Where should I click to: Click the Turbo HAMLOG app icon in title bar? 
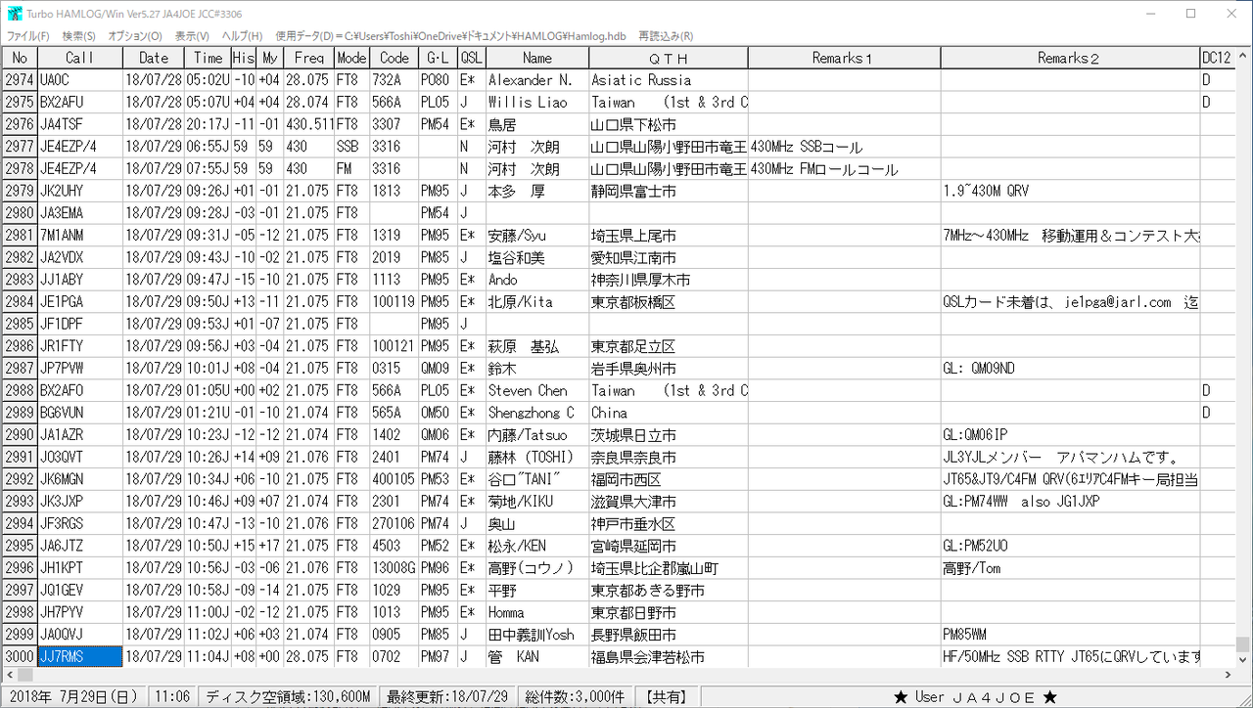coord(16,14)
